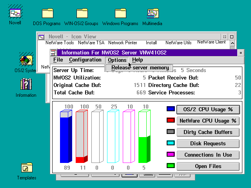Viewport: 251px width, 188px height.
Task: Click the cyan Disk Requests bar
Action: pos(113,136)
